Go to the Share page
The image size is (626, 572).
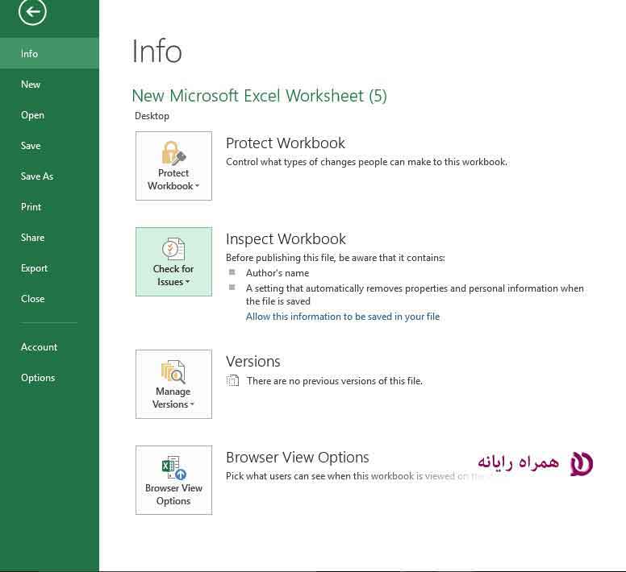[x=49, y=238]
